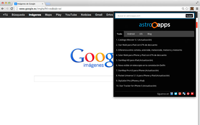Image resolution: width=200 pixels, height=125 pixels.
Task: Open a new browser tab
Action: click(48, 4)
